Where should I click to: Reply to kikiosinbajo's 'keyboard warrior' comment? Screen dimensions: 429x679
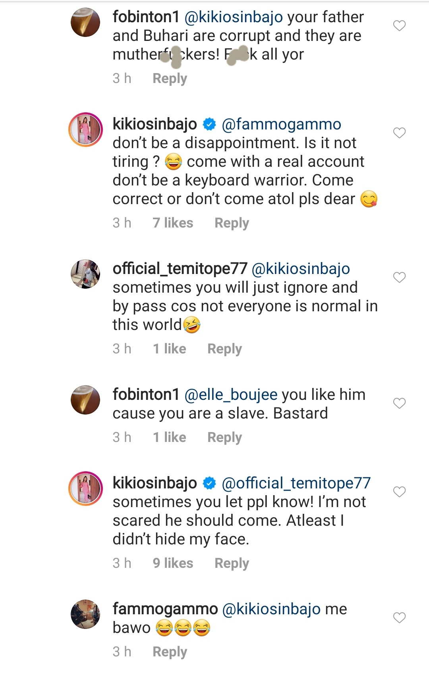click(232, 223)
